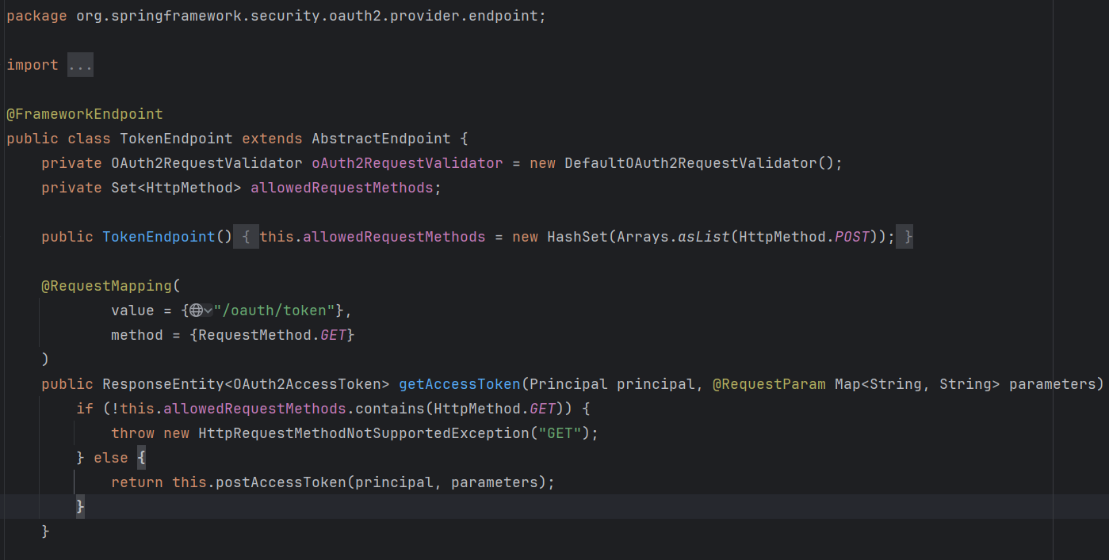The width and height of the screenshot is (1109, 560).
Task: Click the @RequestMapping annotation
Action: [106, 286]
